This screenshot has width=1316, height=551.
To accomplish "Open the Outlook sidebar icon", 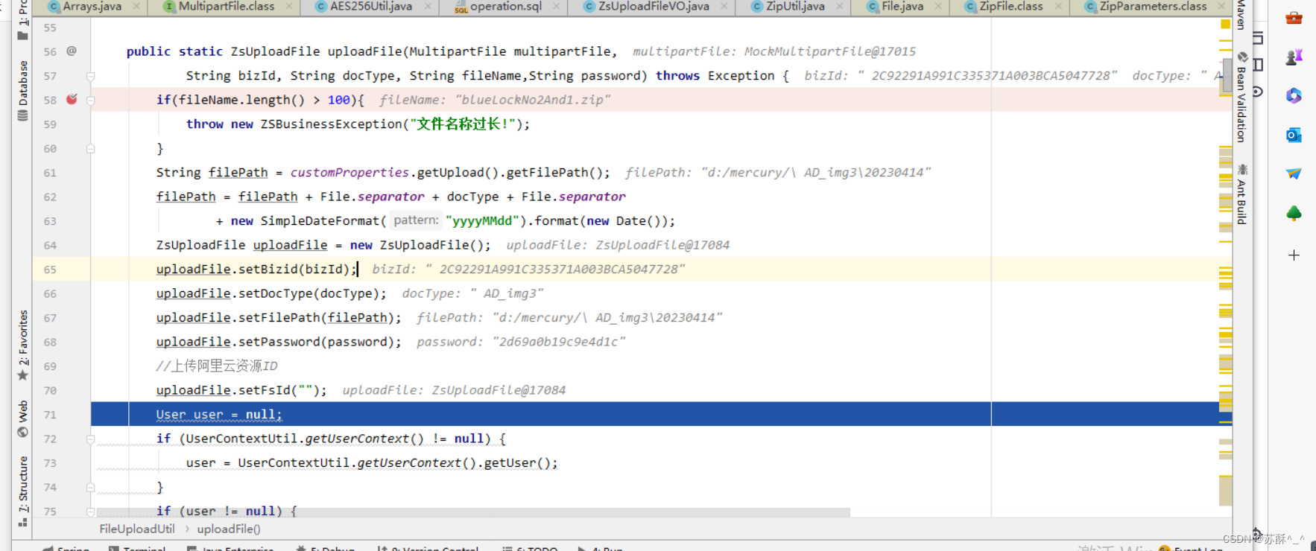I will coord(1294,135).
